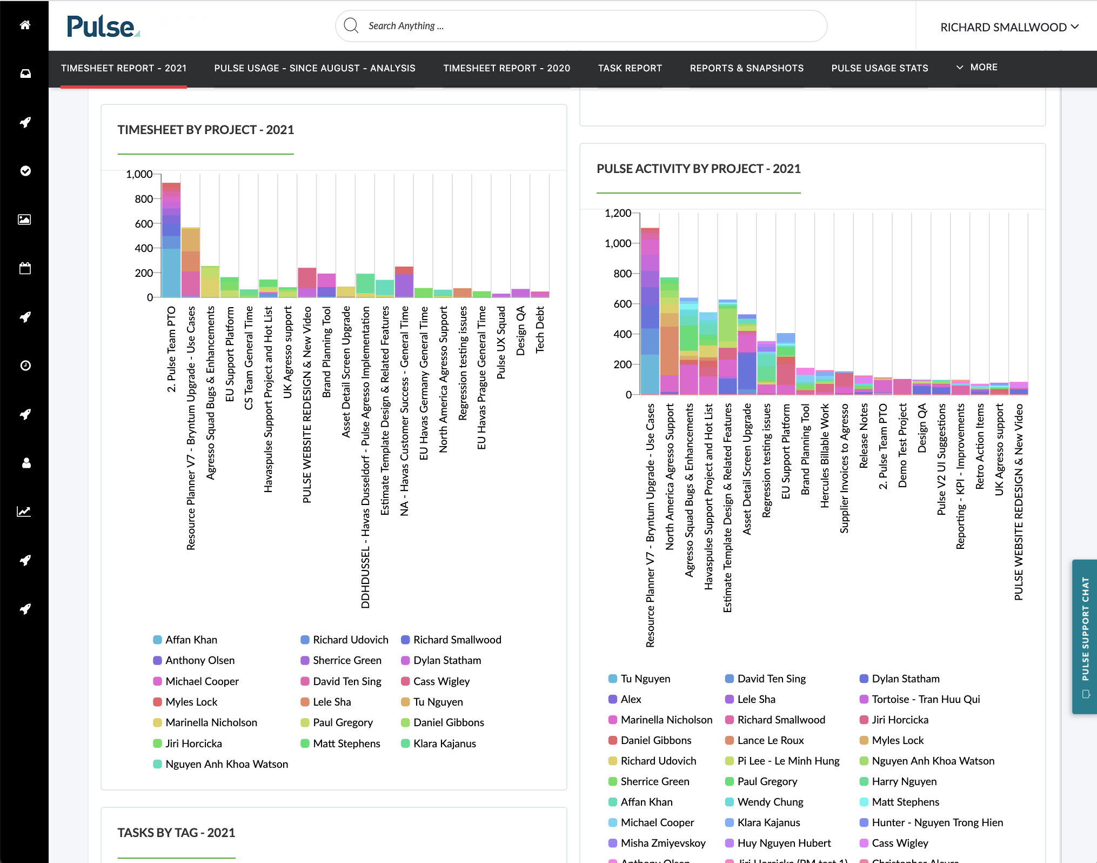1097x863 pixels.
Task: Switch to the Timesheet Report - 2021 tab
Action: point(124,68)
